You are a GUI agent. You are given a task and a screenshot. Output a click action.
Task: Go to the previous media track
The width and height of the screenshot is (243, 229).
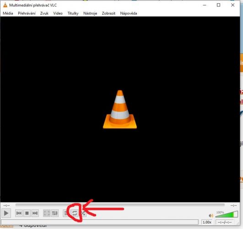[19, 213]
